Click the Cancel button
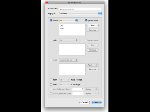This screenshot has height=112, width=150. (x=85, y=102)
